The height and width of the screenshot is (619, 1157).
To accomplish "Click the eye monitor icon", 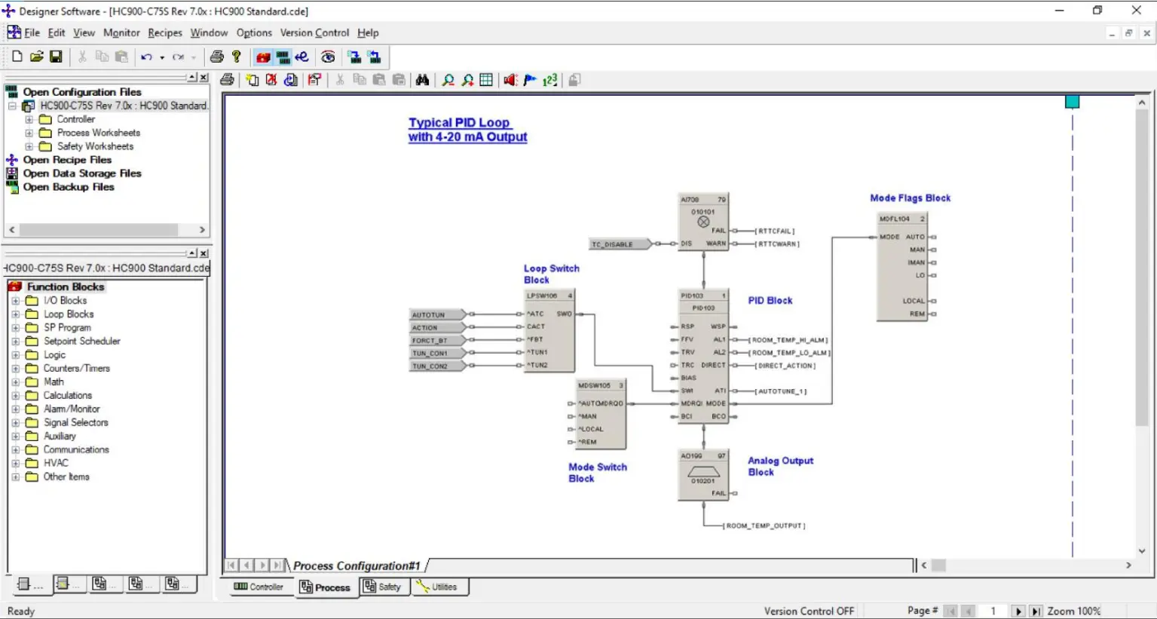I will tap(328, 57).
